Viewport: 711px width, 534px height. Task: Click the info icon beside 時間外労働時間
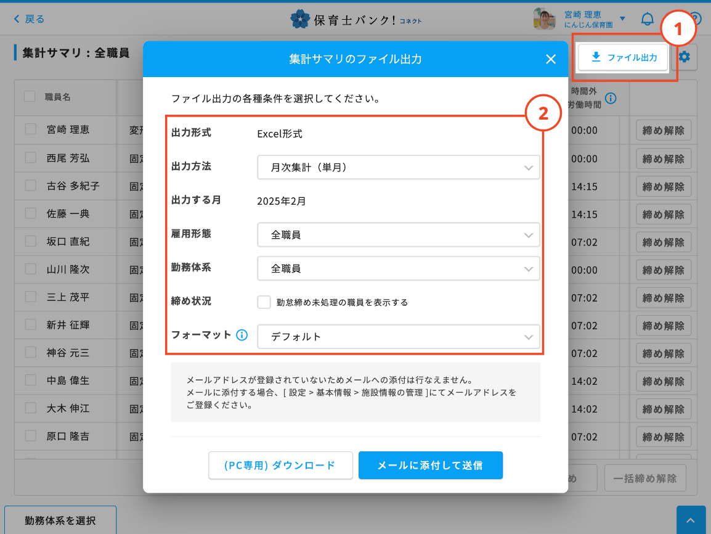click(610, 98)
